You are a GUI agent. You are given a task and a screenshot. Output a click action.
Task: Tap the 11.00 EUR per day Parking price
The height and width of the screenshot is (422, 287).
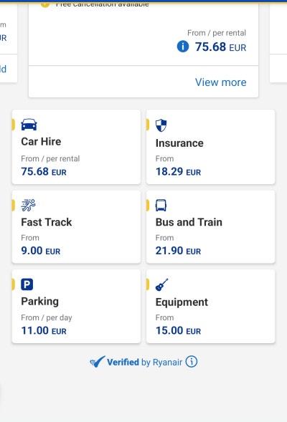point(44,330)
